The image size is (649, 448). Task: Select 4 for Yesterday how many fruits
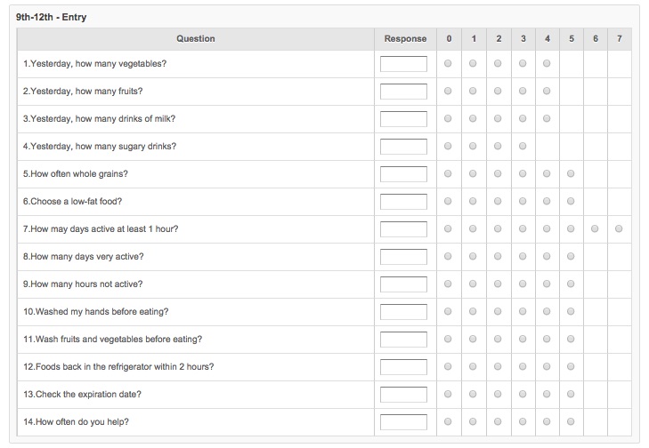(546, 92)
